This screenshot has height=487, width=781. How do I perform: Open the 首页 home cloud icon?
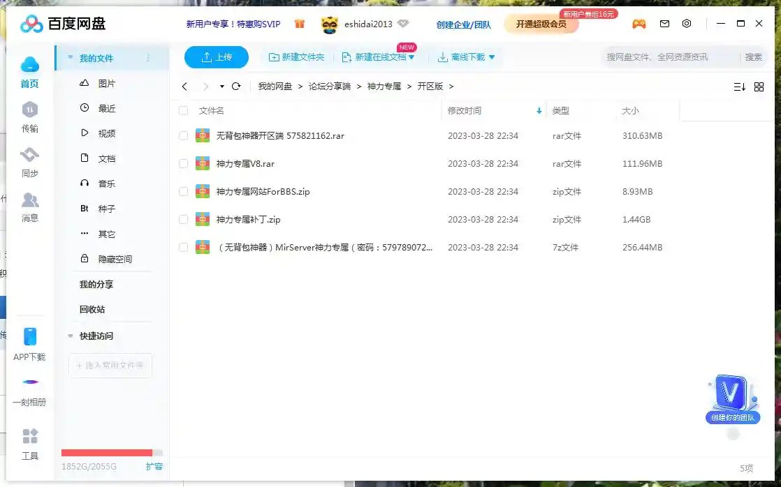point(29,65)
